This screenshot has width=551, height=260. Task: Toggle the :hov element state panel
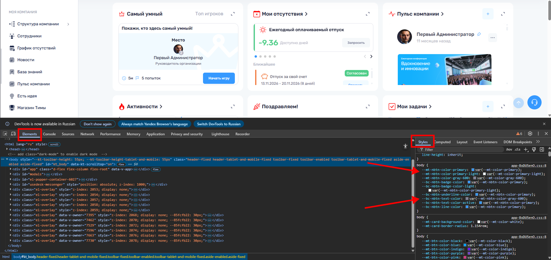509,149
